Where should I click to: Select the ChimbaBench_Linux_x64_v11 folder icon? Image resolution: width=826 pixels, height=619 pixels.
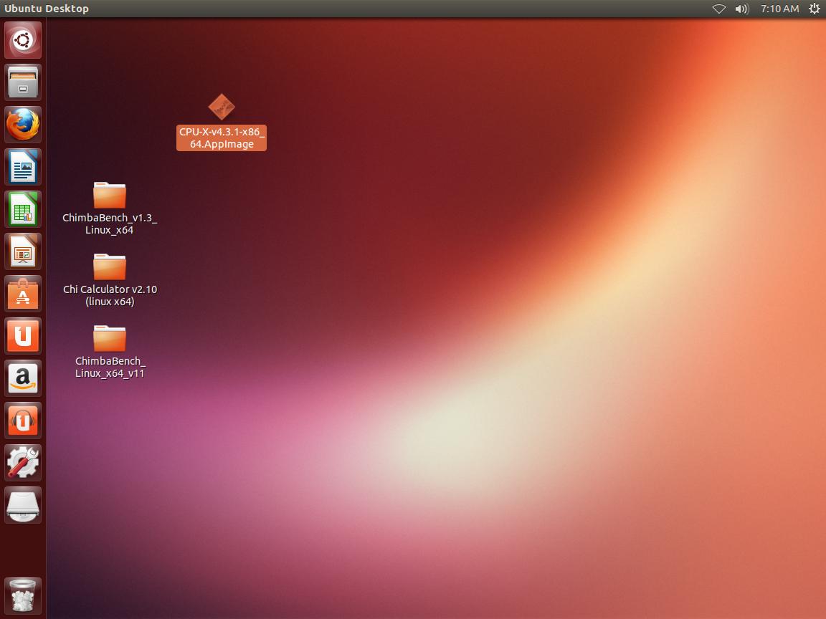[x=110, y=338]
